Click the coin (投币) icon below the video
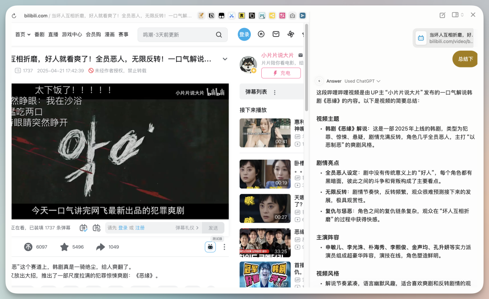Screen dimensions: 489x299 [x=29, y=247]
